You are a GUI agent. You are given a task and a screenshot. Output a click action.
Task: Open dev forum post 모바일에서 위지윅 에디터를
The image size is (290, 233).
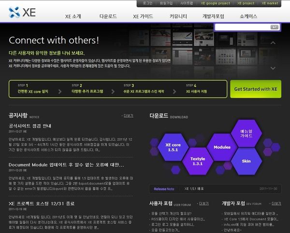(x=251, y=213)
